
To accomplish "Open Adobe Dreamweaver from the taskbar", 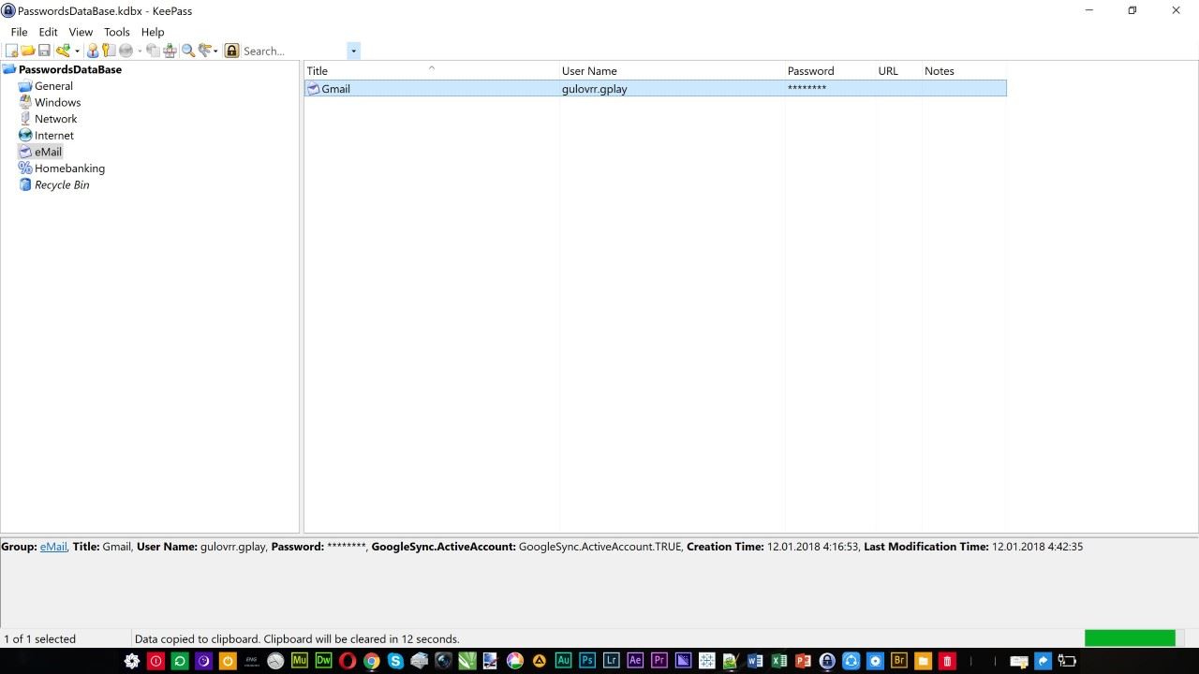I will (323, 661).
